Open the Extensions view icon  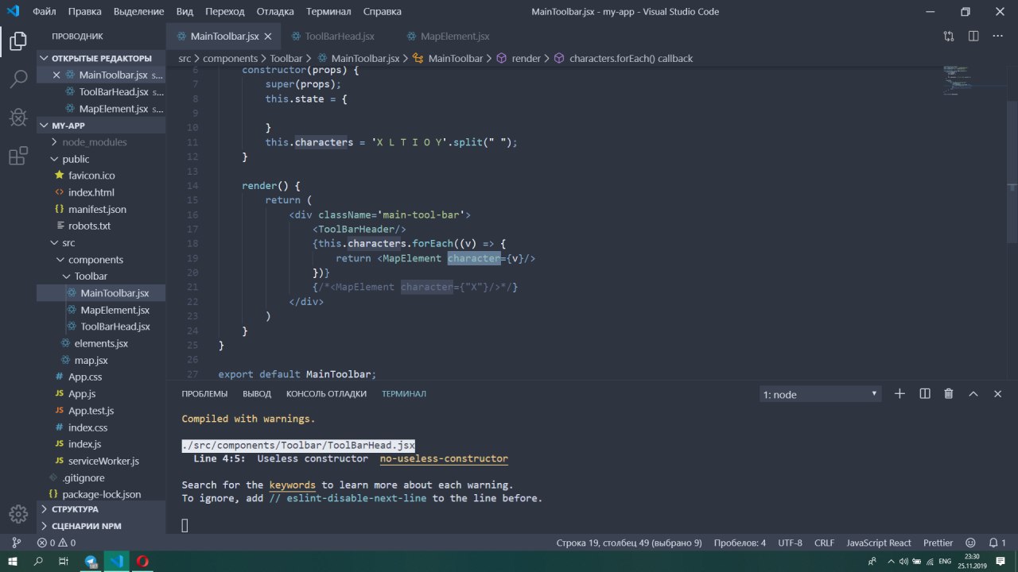point(18,157)
